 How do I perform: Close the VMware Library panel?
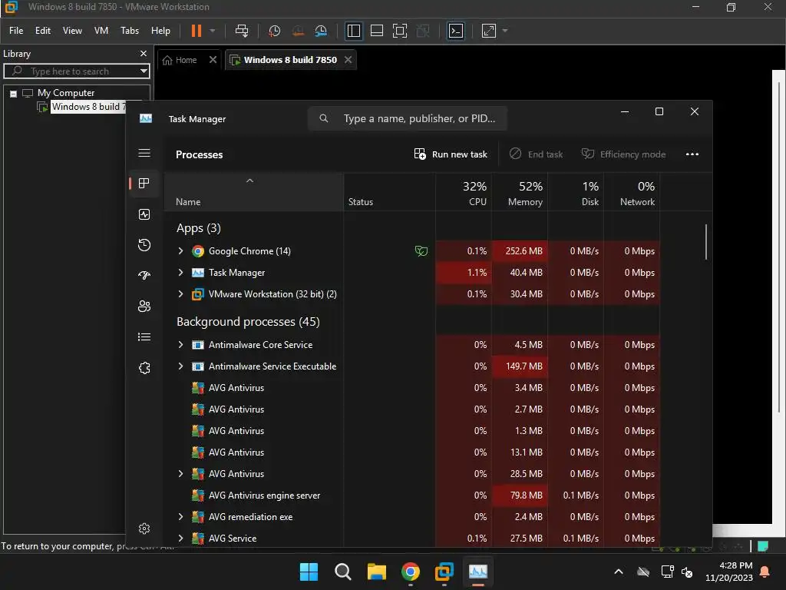pos(144,54)
